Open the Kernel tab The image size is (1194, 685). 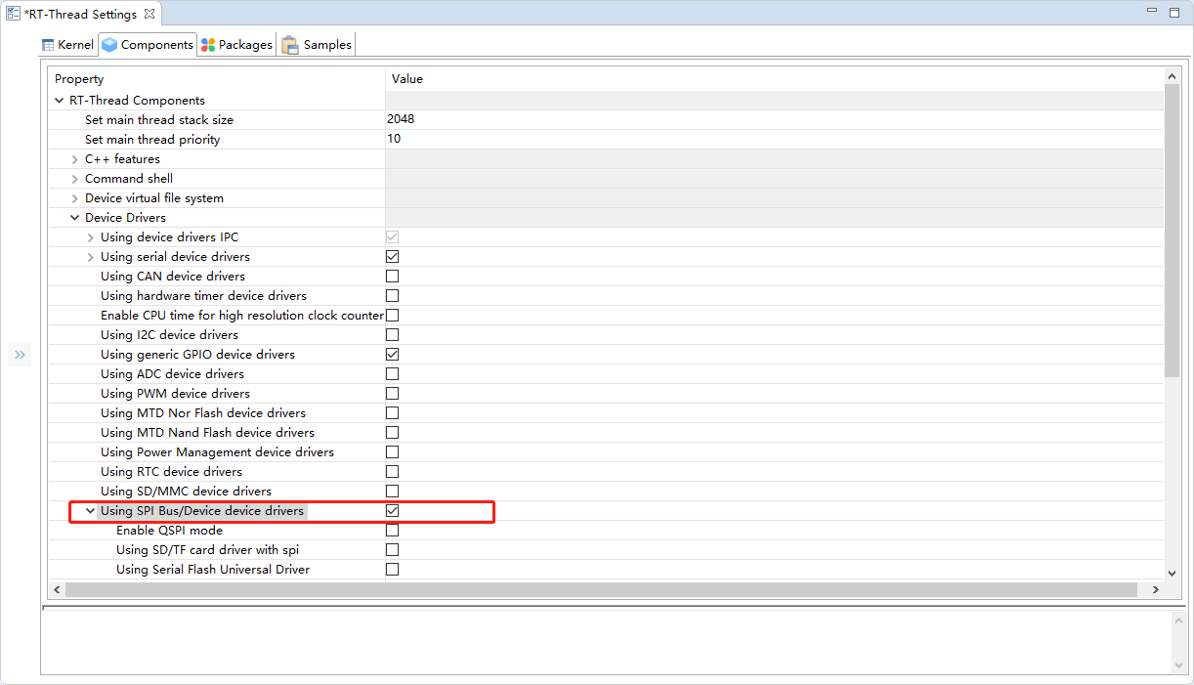67,44
